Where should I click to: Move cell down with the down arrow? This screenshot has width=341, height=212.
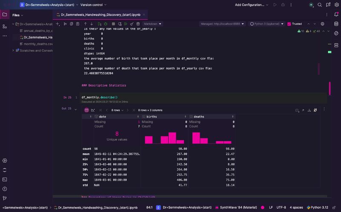point(92,24)
